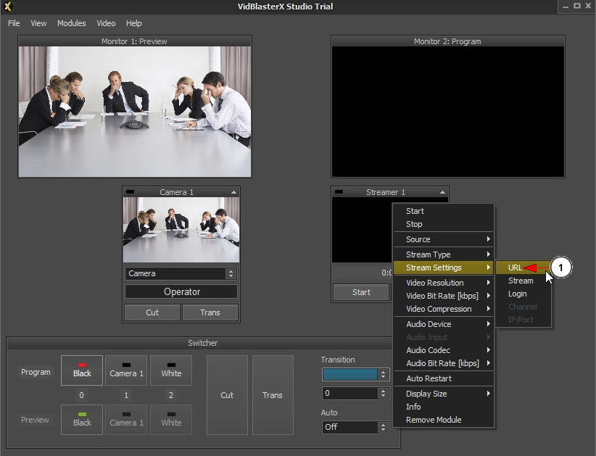This screenshot has width=596, height=456.
Task: Select Camera 1 on the Program row
Action: pos(126,370)
